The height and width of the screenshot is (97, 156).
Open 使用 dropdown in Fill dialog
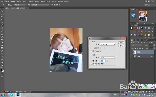click(x=108, y=44)
